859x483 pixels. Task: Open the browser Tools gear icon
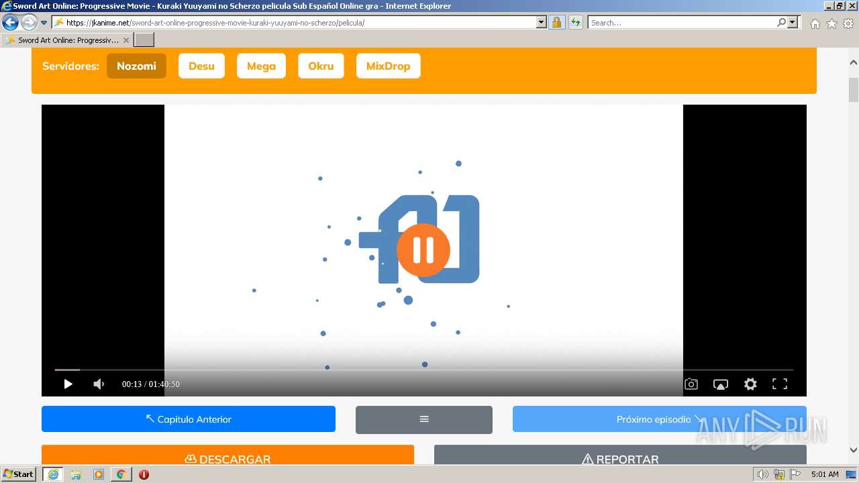click(x=848, y=23)
